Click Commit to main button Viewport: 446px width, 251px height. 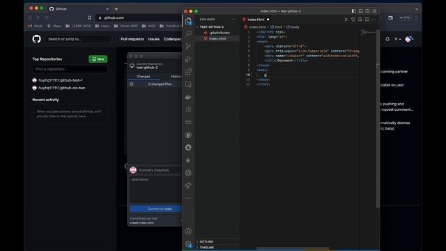point(155,209)
